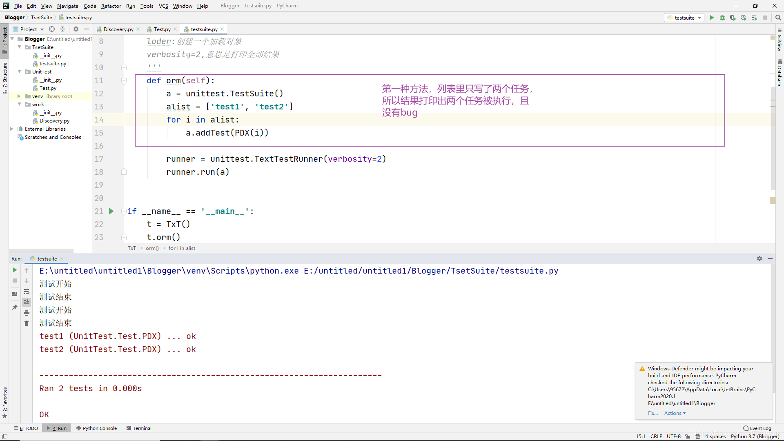Pin the Run tab
This screenshot has height=441, width=784.
point(15,307)
